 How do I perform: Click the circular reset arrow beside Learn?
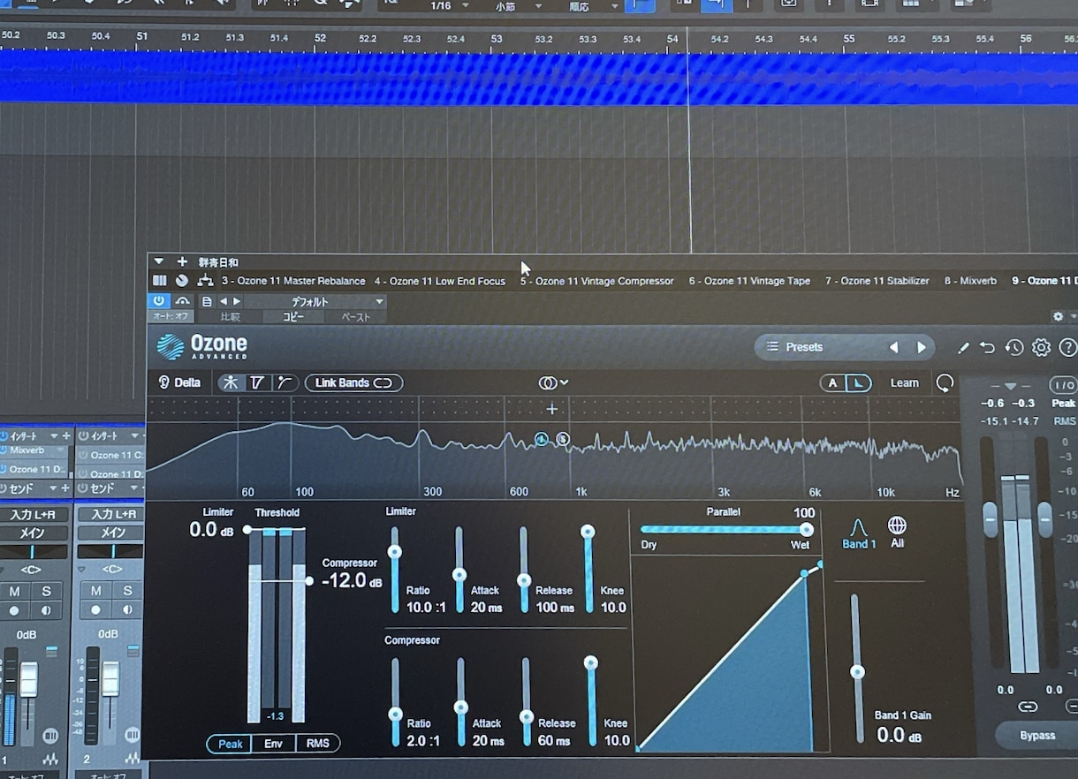(x=945, y=382)
